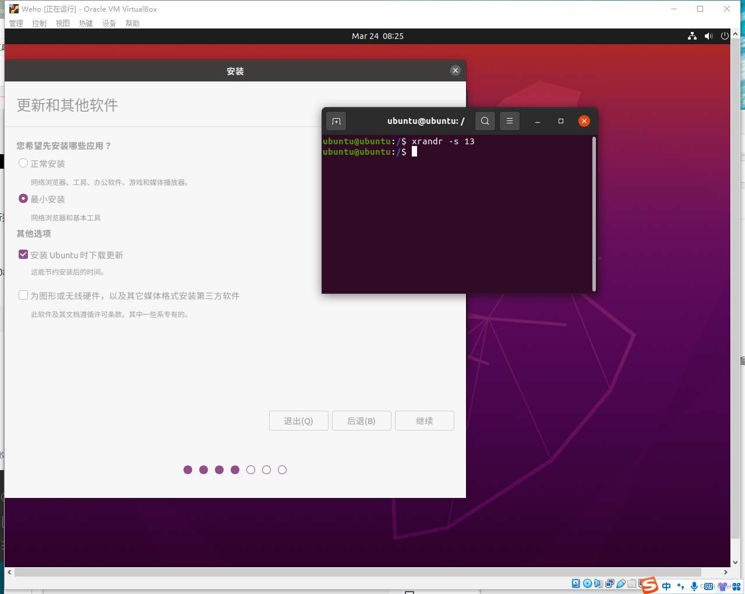Open the Mar 24 08:25 clock panel
745x594 pixels.
(377, 36)
